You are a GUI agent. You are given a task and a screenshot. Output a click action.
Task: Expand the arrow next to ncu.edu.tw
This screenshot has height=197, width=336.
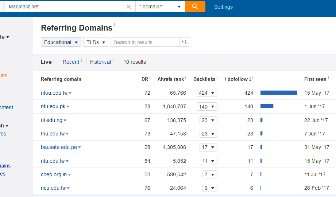pos(68,189)
